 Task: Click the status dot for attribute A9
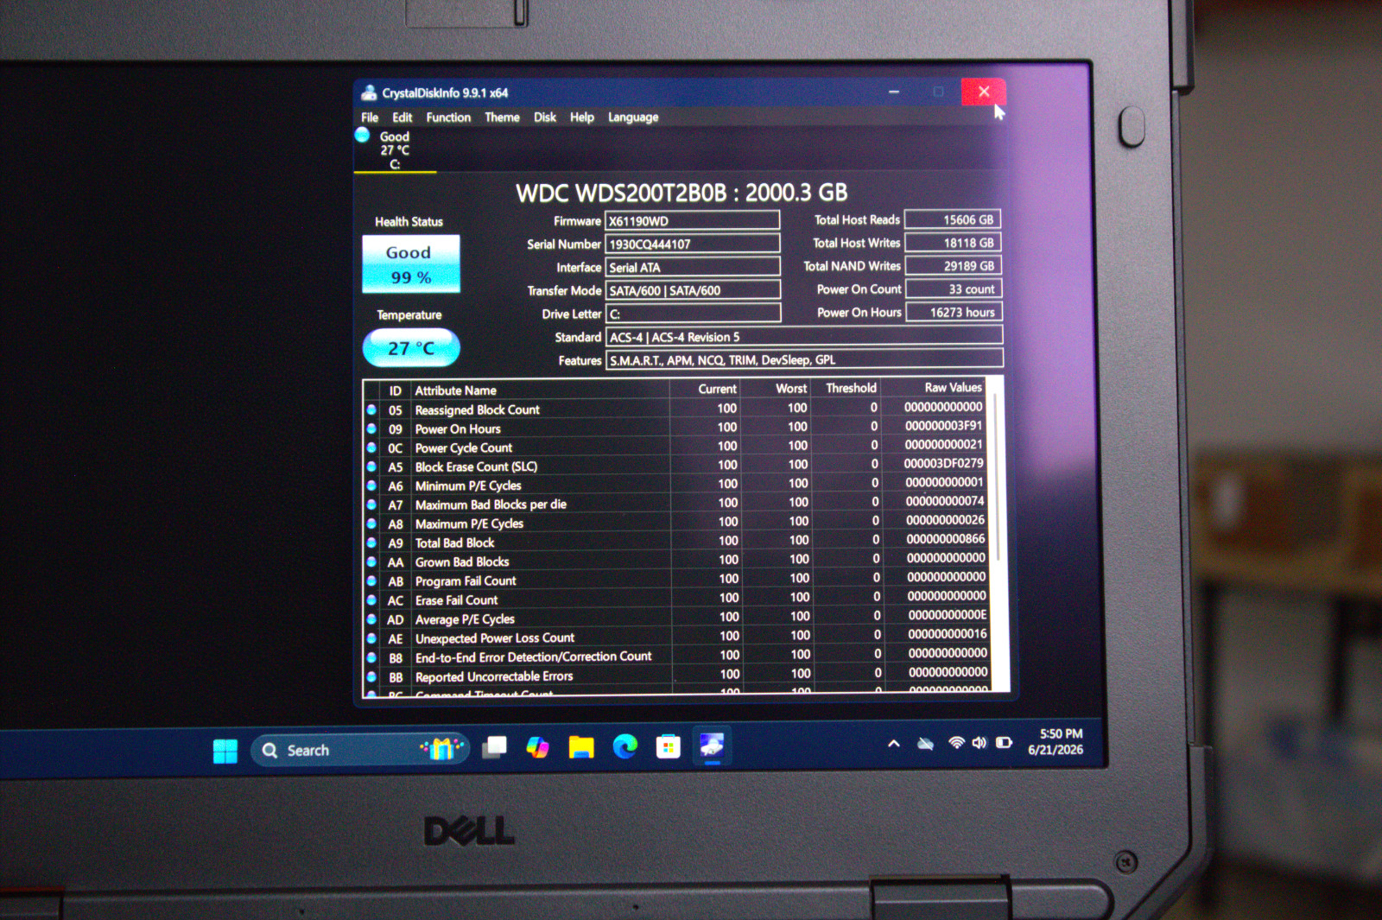pyautogui.click(x=371, y=542)
